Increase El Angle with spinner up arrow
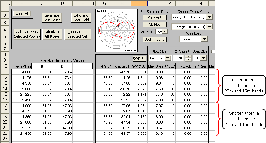266x143 pixels. click(x=188, y=56)
